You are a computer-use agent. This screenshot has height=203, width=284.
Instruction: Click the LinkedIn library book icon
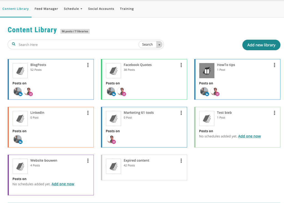click(20, 118)
